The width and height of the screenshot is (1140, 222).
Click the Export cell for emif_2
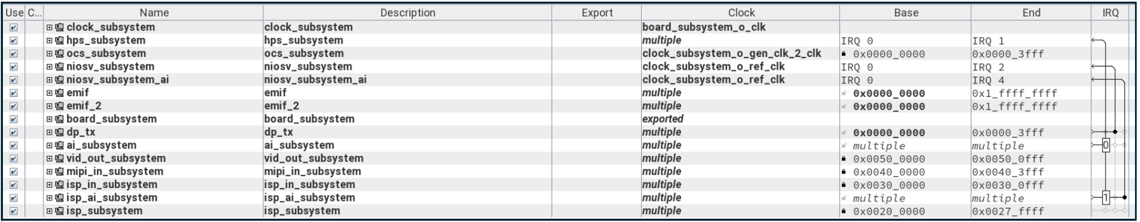[x=596, y=107]
